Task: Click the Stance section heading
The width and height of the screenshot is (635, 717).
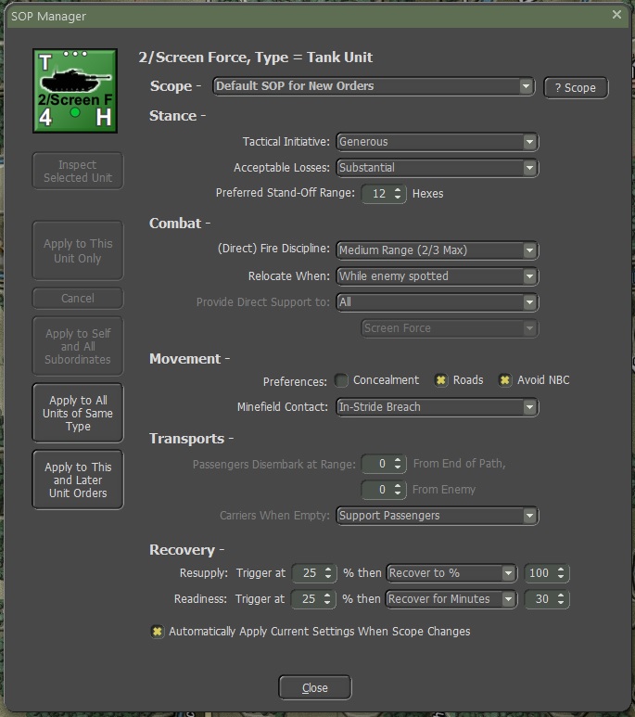Action: click(x=177, y=116)
